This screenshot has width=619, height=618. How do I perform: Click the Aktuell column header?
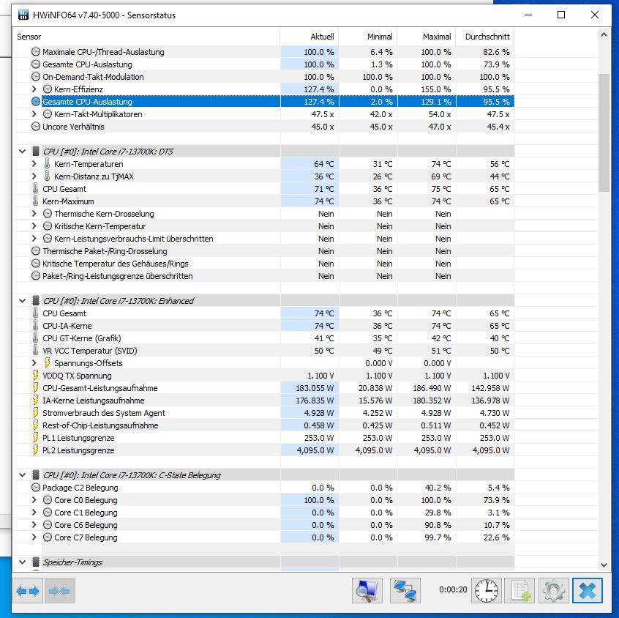(309, 37)
